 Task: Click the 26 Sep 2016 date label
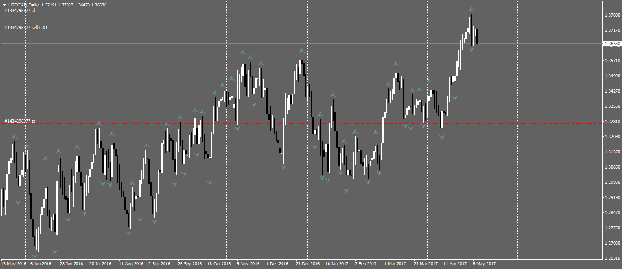click(x=190, y=264)
